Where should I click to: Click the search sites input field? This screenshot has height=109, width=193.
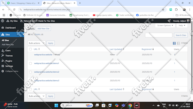pos(159,35)
